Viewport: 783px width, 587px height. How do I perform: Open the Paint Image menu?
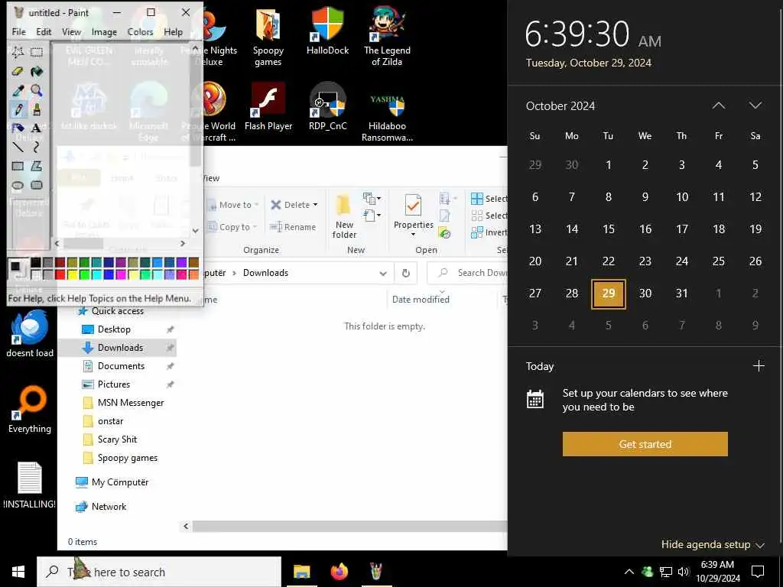click(x=104, y=32)
